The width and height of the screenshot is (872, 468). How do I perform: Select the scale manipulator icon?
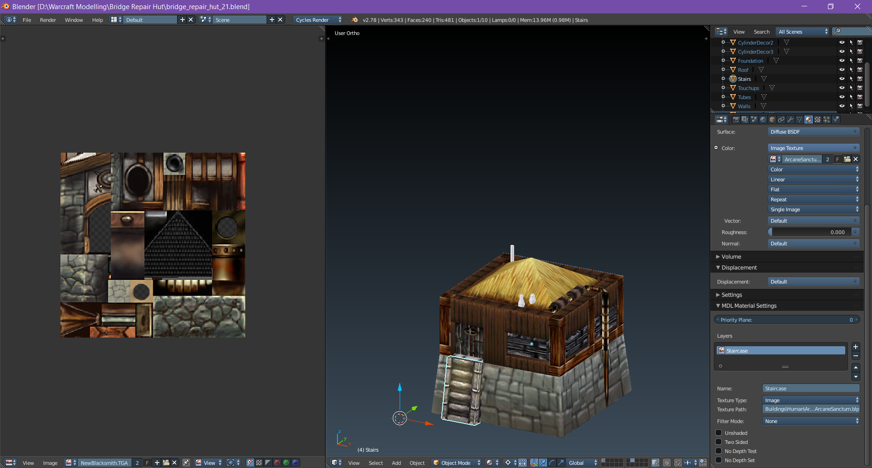(561, 463)
